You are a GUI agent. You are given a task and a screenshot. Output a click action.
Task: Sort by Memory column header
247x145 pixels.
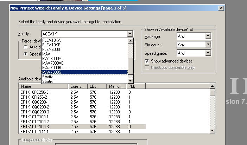pyautogui.click(x=116, y=86)
